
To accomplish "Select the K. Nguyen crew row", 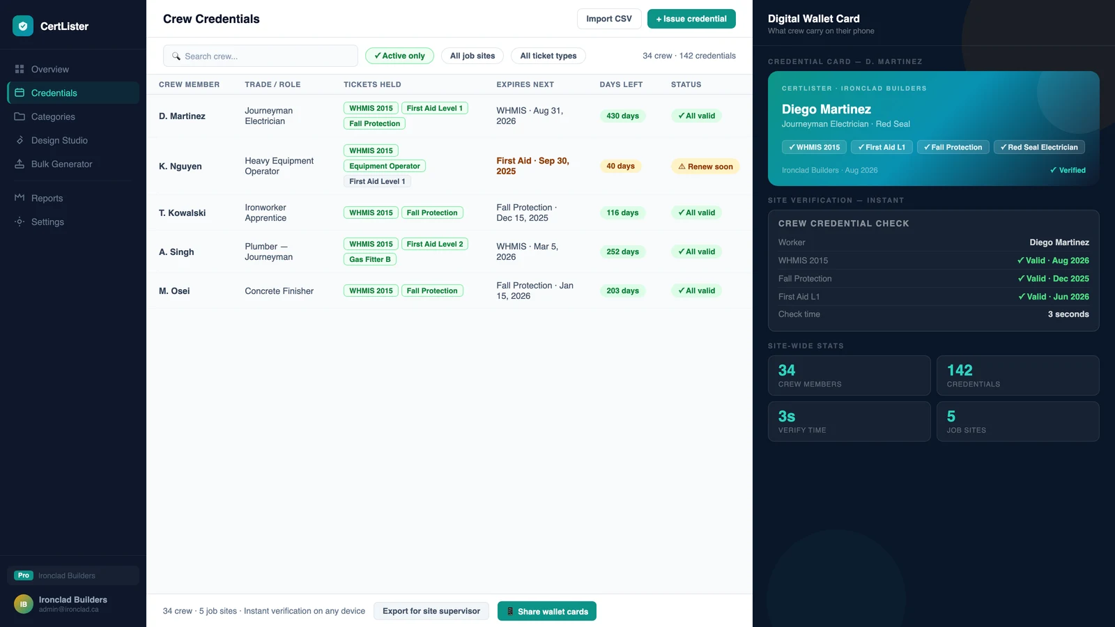I will click(x=449, y=166).
